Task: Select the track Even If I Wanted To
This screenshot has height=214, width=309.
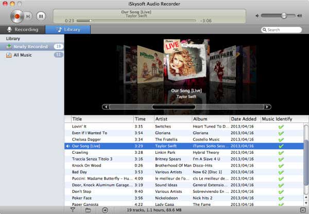Action: [x=184, y=133]
